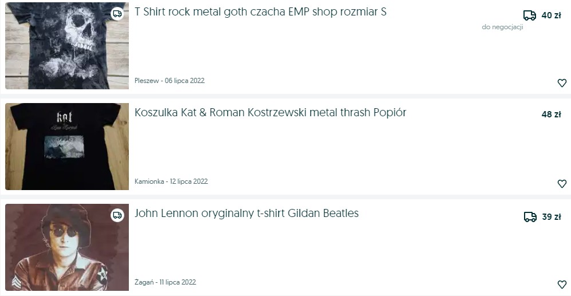Favorite the John Lennon t-shirt heart

[562, 285]
